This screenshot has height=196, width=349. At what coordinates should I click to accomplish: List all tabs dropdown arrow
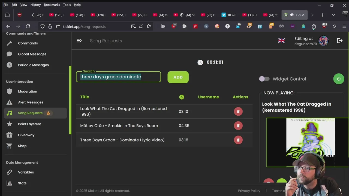[x=333, y=15]
